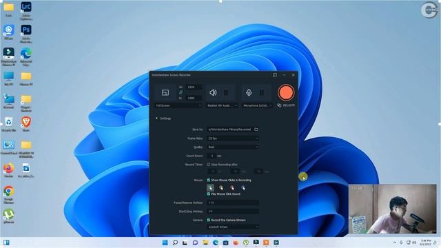Open taskbar Search magnifier
This screenshot has height=248, width=441.
click(x=175, y=242)
